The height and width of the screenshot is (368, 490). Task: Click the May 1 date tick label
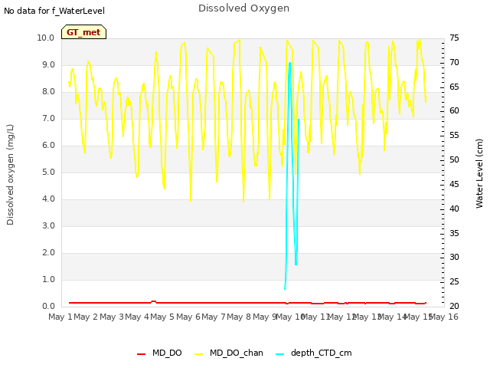pyautogui.click(x=60, y=317)
